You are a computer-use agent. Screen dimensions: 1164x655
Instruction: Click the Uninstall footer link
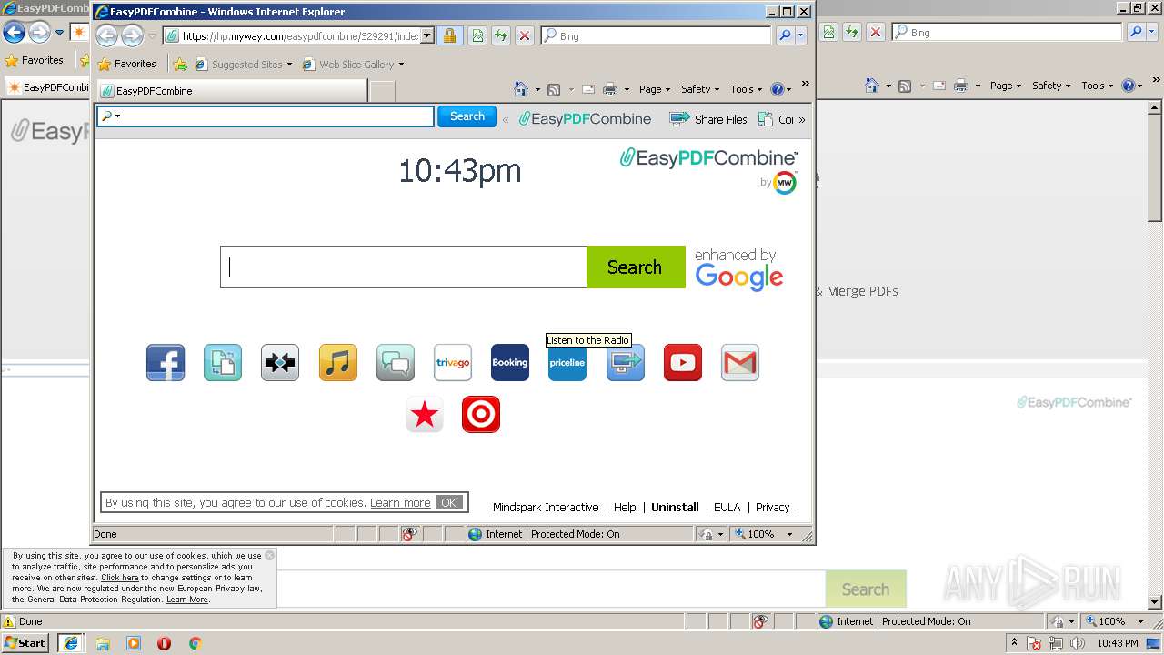[x=675, y=508]
